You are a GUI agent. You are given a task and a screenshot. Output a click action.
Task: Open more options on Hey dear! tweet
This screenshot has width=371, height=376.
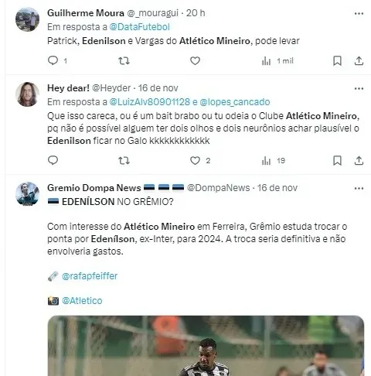359,88
